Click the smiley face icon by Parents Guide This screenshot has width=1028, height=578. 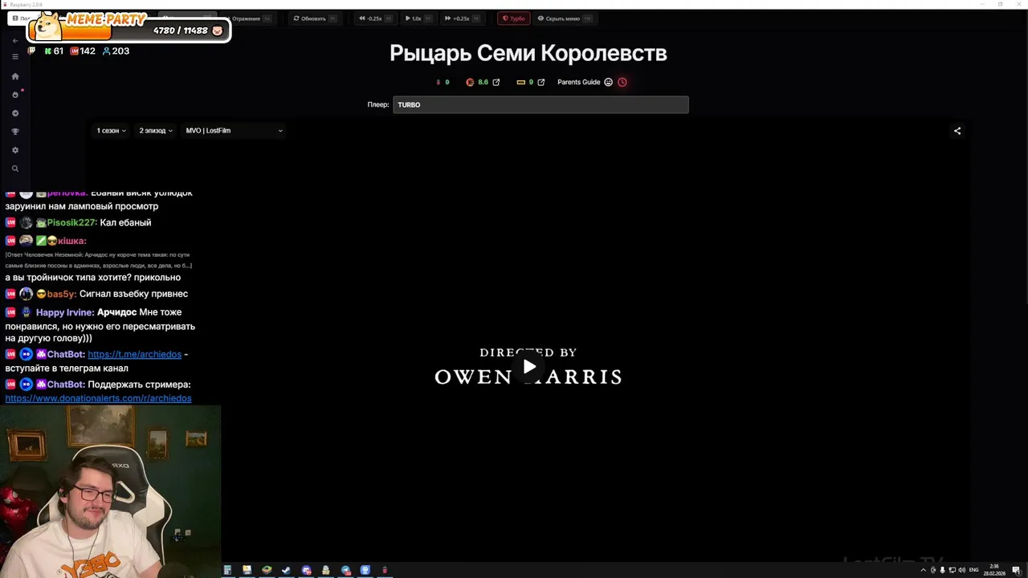608,82
